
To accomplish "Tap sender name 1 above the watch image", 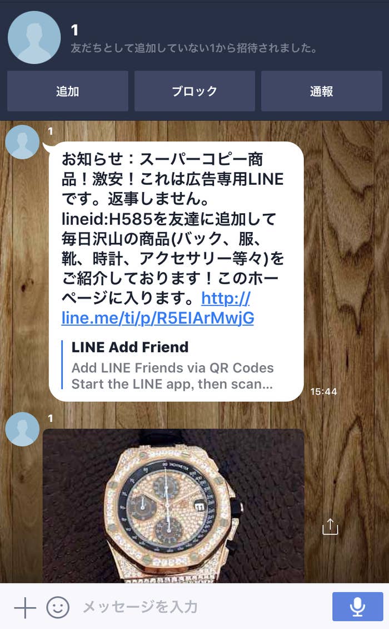I will tap(50, 419).
